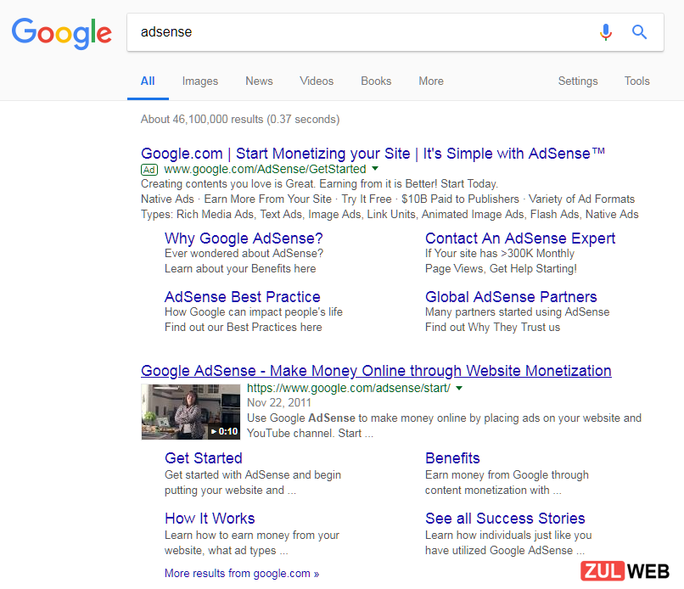Switch to the Images tab
This screenshot has width=684, height=589.
199,81
